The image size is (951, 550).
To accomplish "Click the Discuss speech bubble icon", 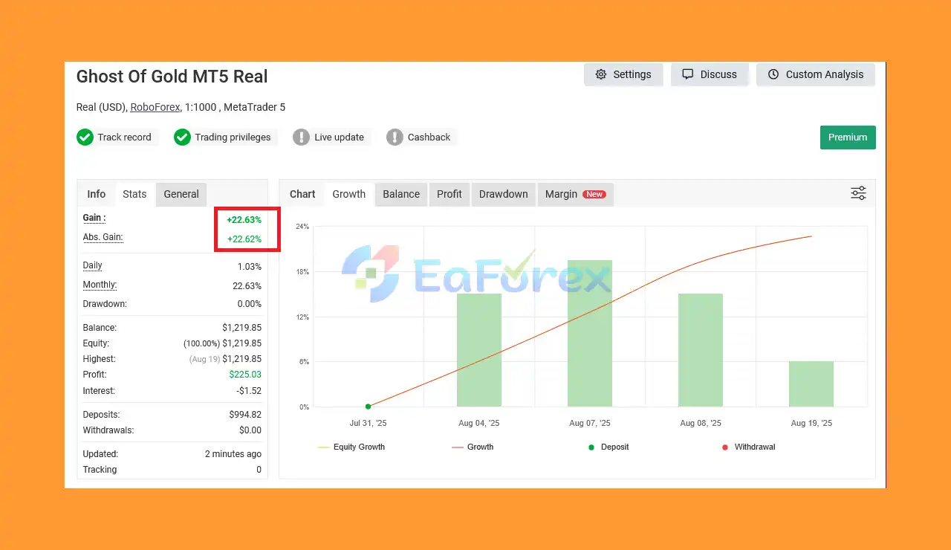I will 688,74.
